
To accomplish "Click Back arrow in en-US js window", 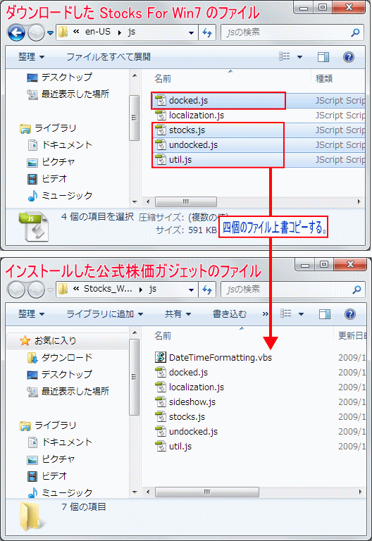I will click(17, 33).
